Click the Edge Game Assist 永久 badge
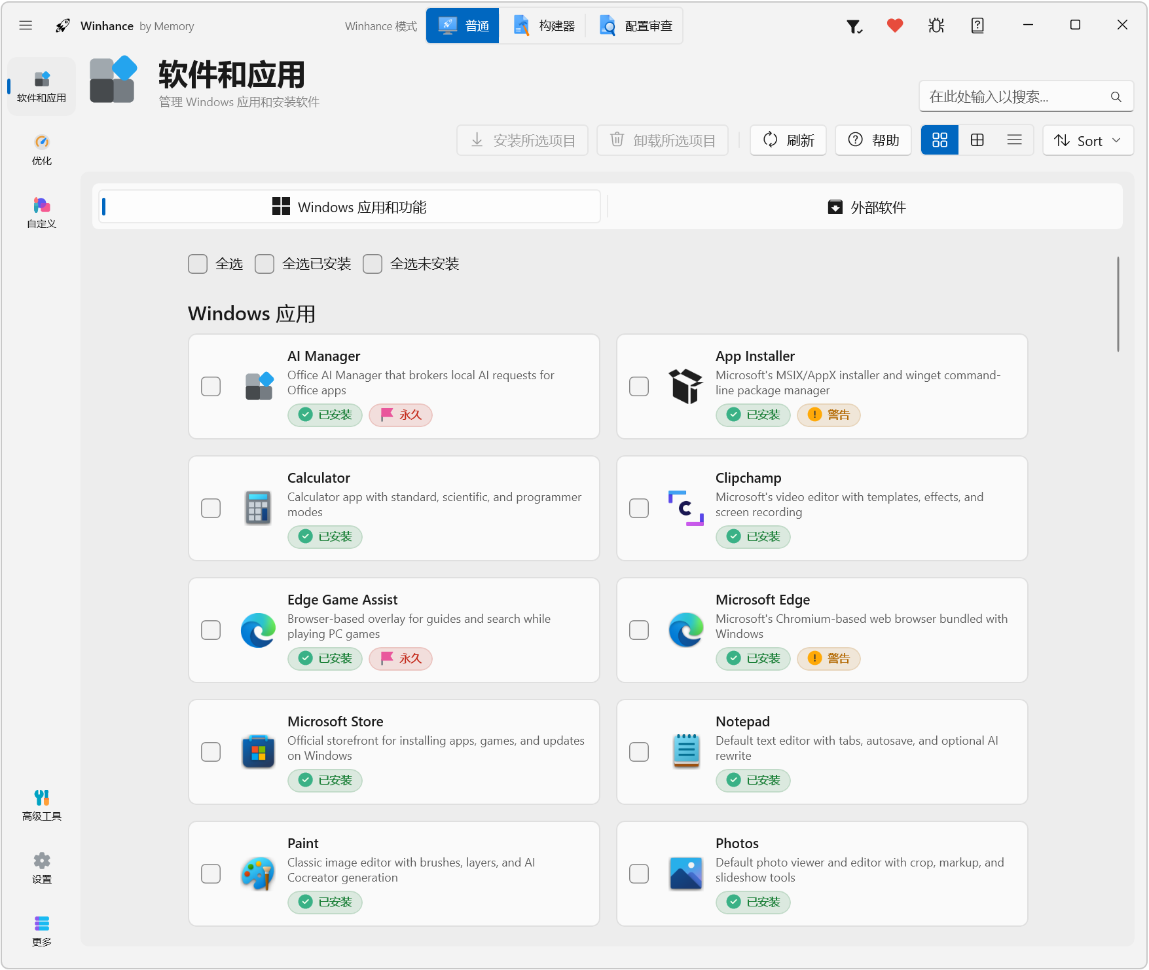The image size is (1149, 970). 401,659
